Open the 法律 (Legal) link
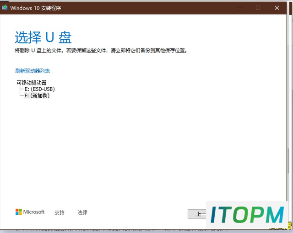Screen dimensions: 293x233 pyautogui.click(x=82, y=212)
